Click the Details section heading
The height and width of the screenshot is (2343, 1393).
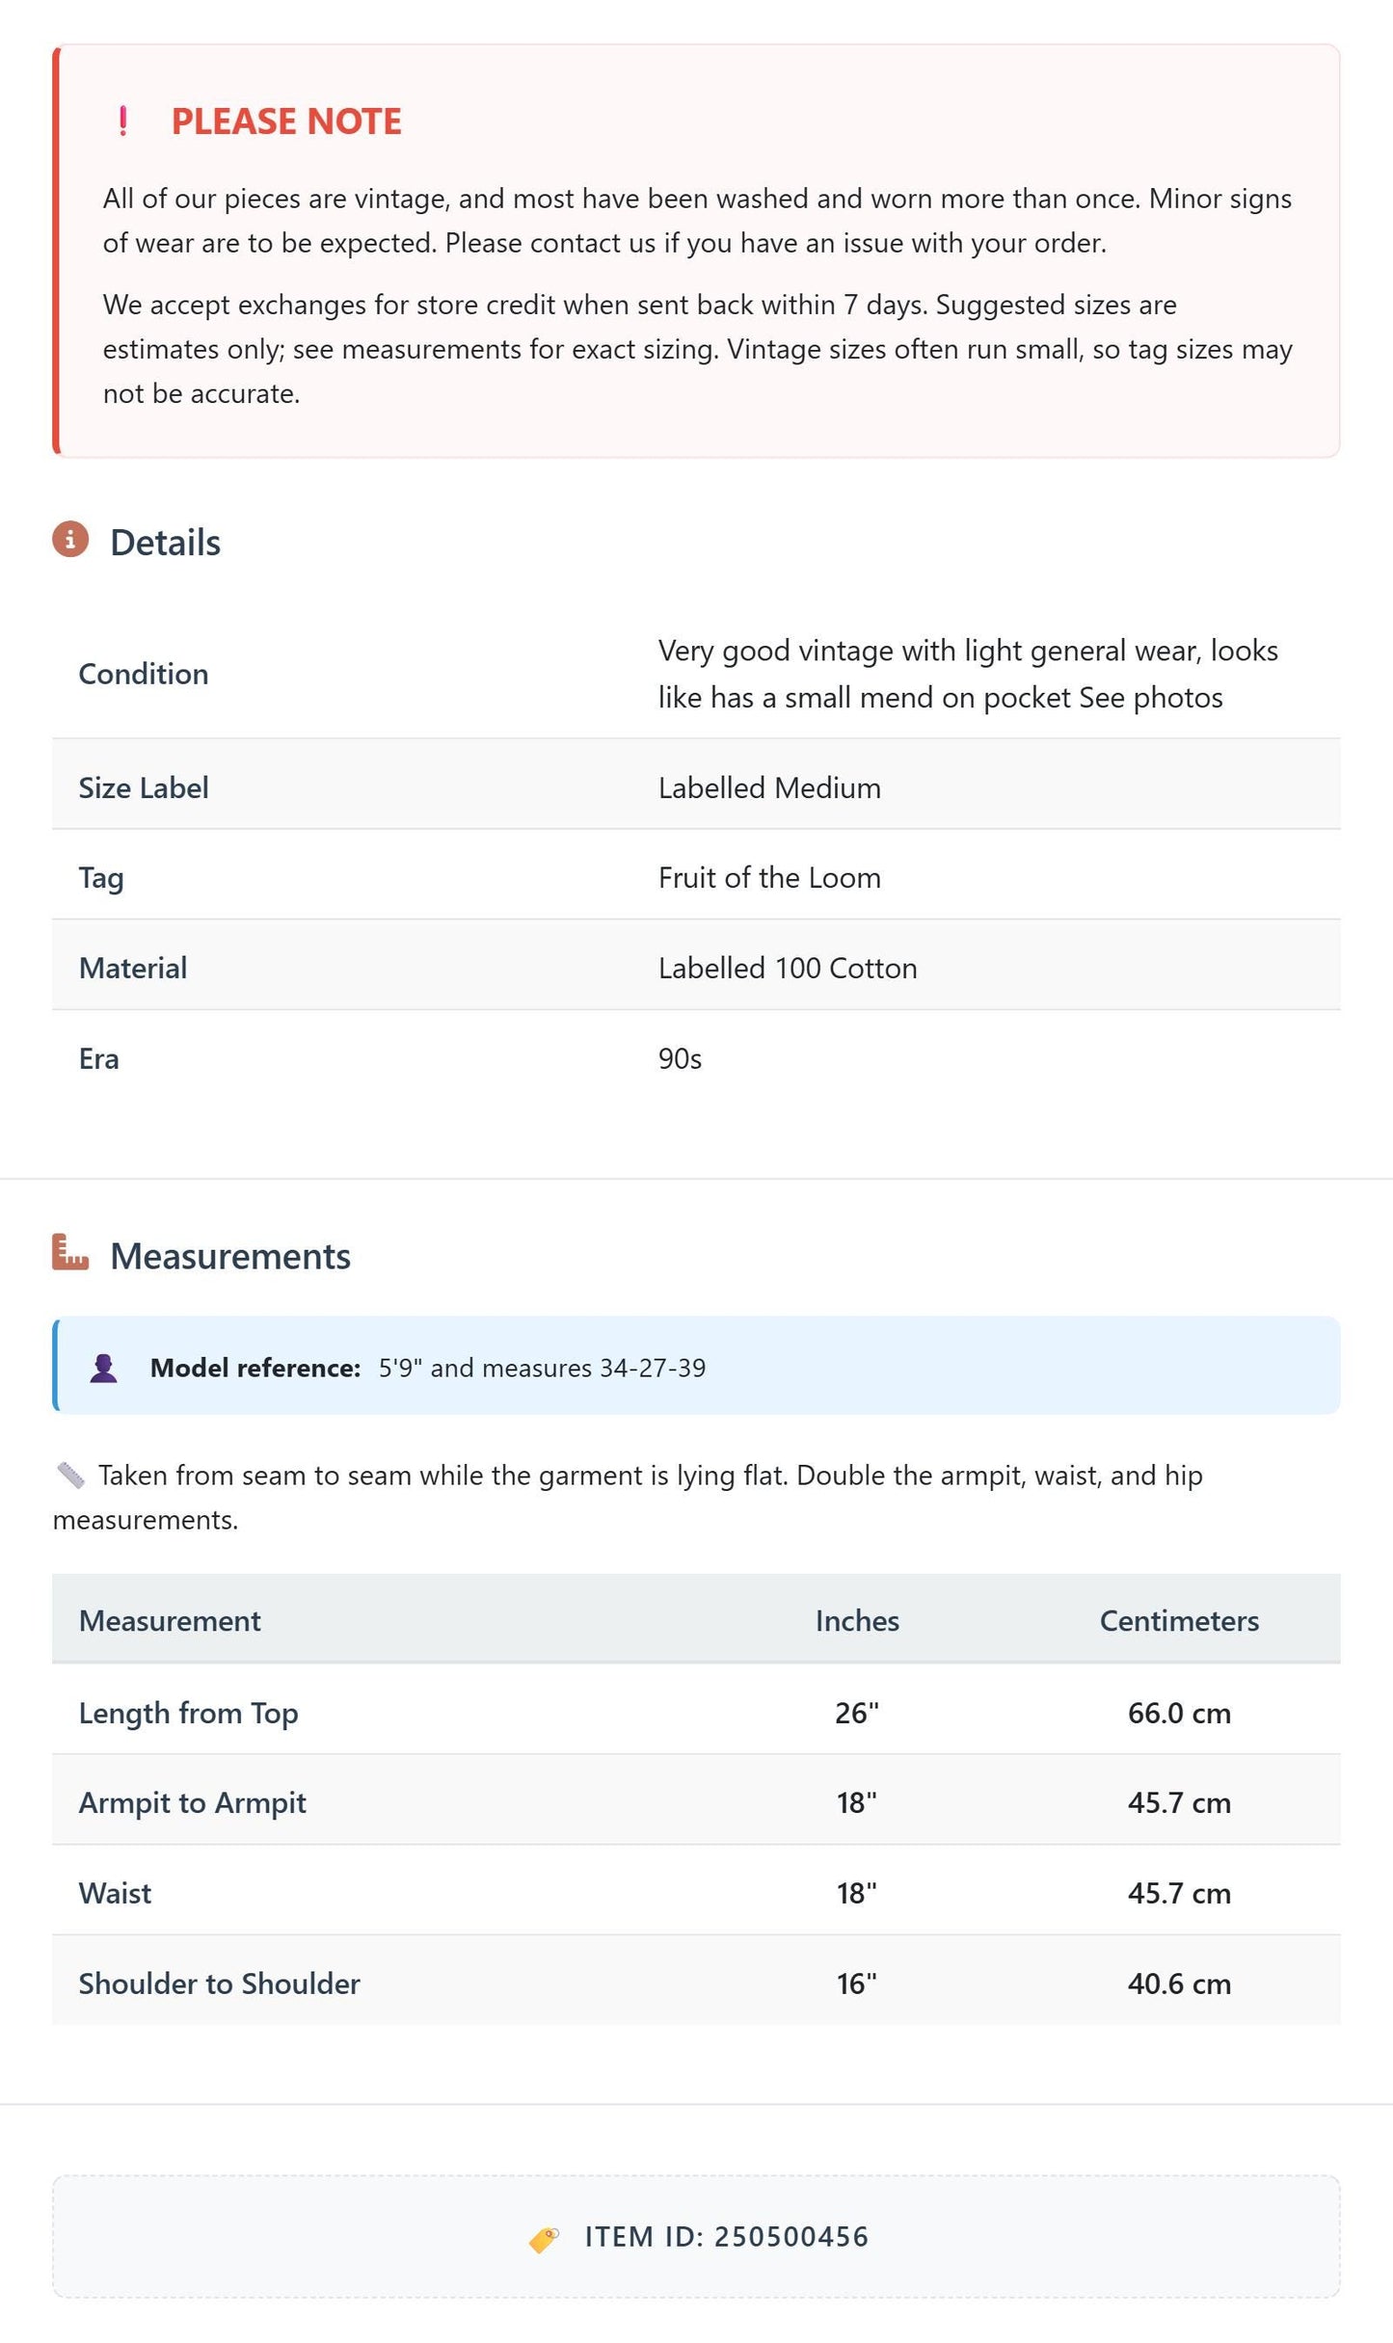(x=165, y=543)
